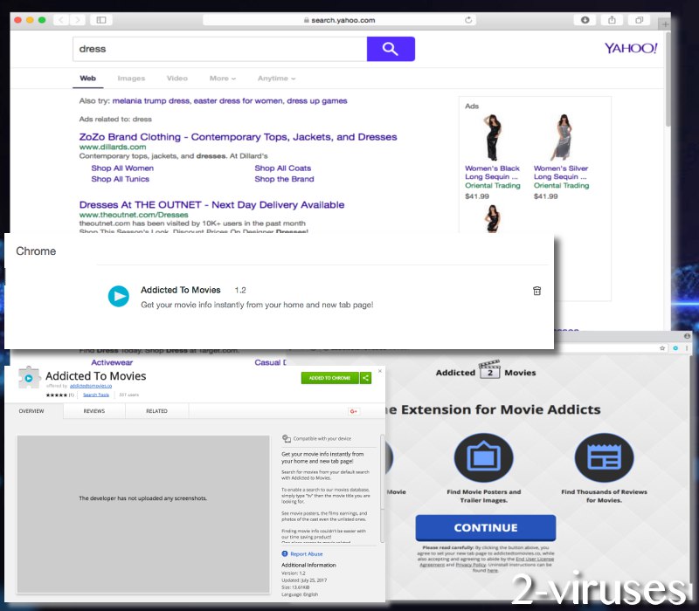Click the Safari sidebar toggle icon
The height and width of the screenshot is (611, 699).
101,20
